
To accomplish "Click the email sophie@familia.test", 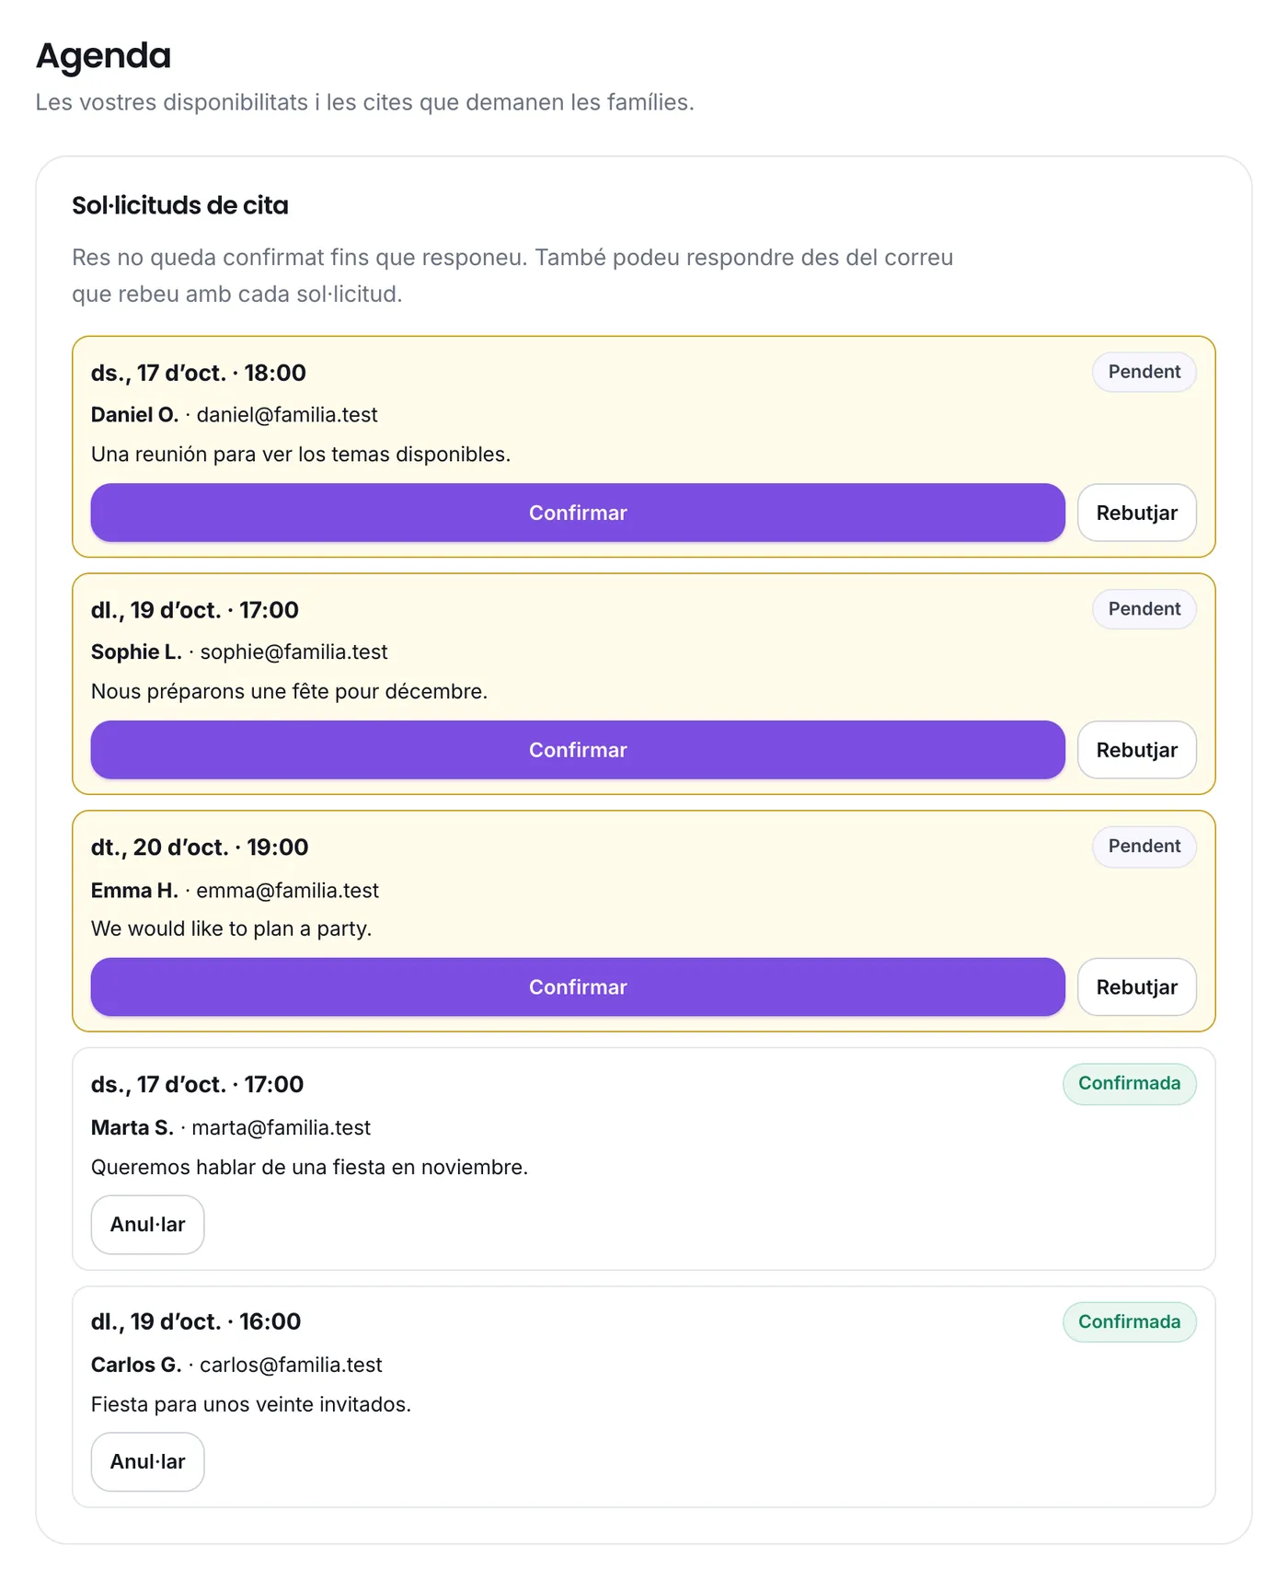I will point(293,652).
